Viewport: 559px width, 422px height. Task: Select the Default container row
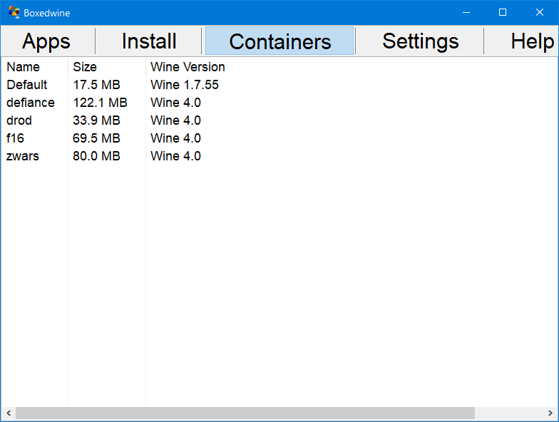point(27,85)
